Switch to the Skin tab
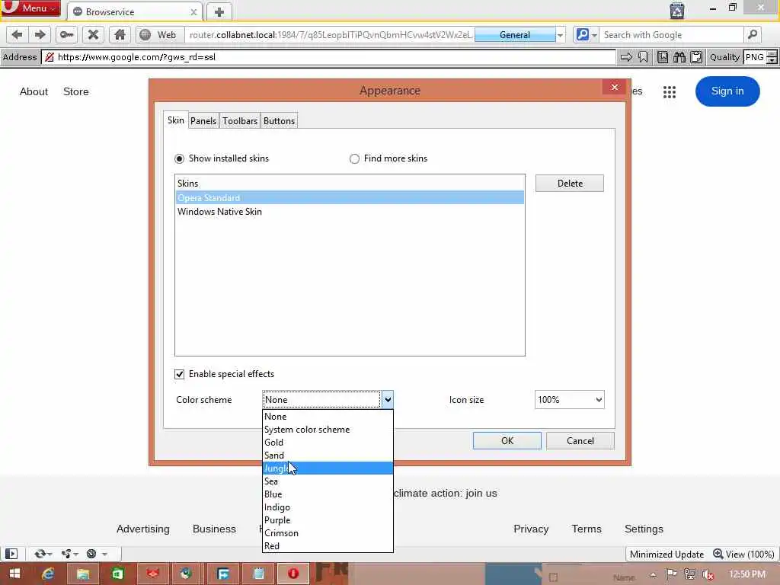This screenshot has height=585, width=780. pyautogui.click(x=176, y=120)
